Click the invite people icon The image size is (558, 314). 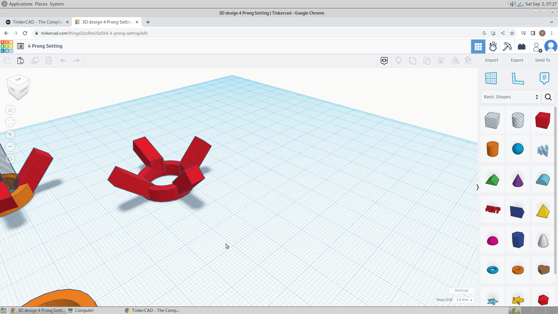click(537, 47)
